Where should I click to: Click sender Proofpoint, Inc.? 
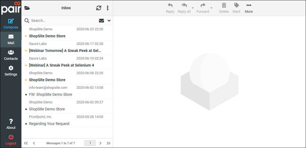point(41,117)
